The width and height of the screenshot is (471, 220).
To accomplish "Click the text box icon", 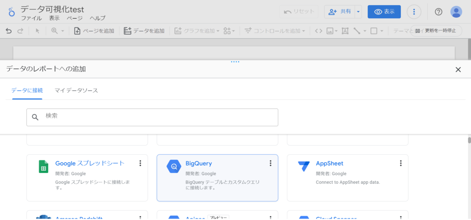I will (x=345, y=31).
